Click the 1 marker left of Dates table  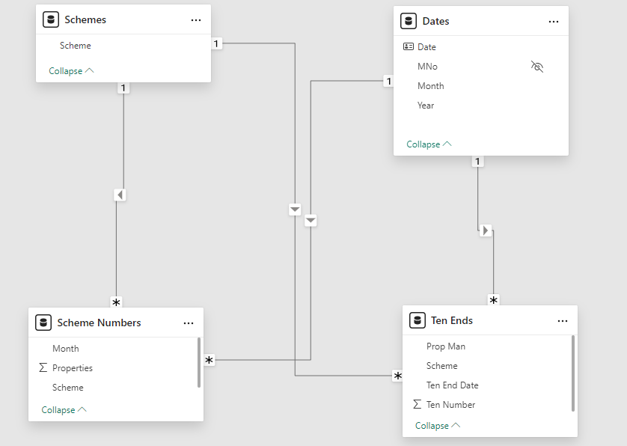[388, 82]
